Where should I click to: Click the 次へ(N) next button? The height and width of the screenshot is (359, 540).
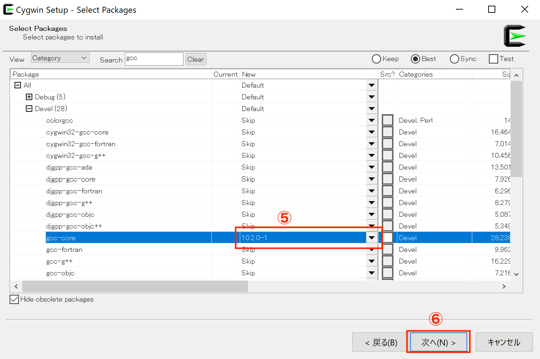pos(439,342)
